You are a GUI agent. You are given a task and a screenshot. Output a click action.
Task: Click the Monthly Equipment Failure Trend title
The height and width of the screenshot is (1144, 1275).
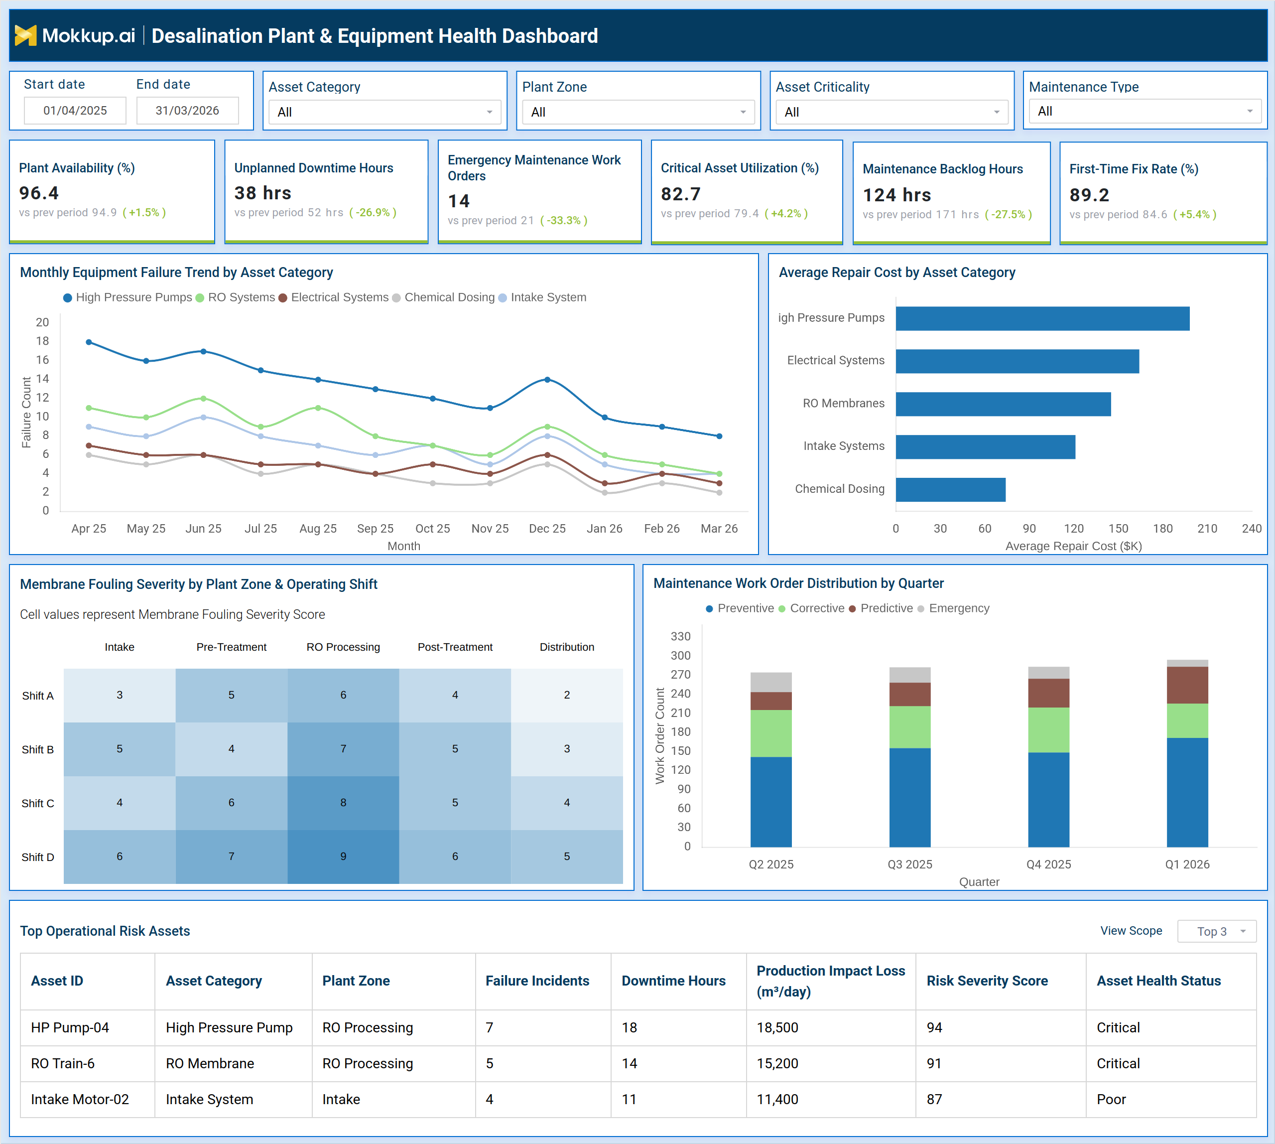pyautogui.click(x=177, y=273)
